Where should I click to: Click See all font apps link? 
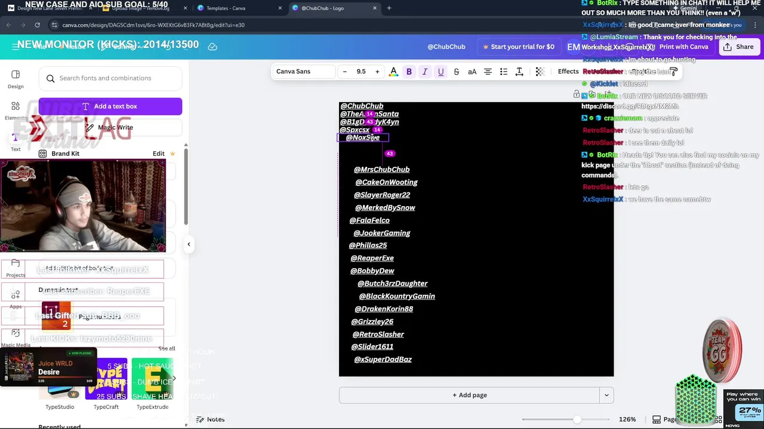[x=167, y=349]
